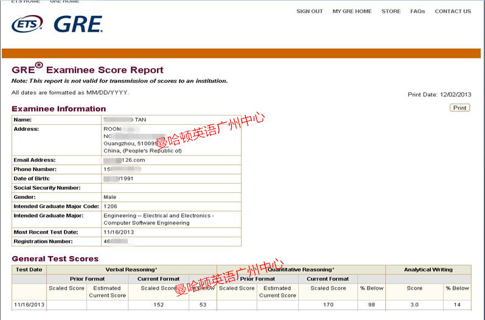Sign out using the SIGN OUT link
Viewport: 485px width, 320px height.
[x=309, y=12]
